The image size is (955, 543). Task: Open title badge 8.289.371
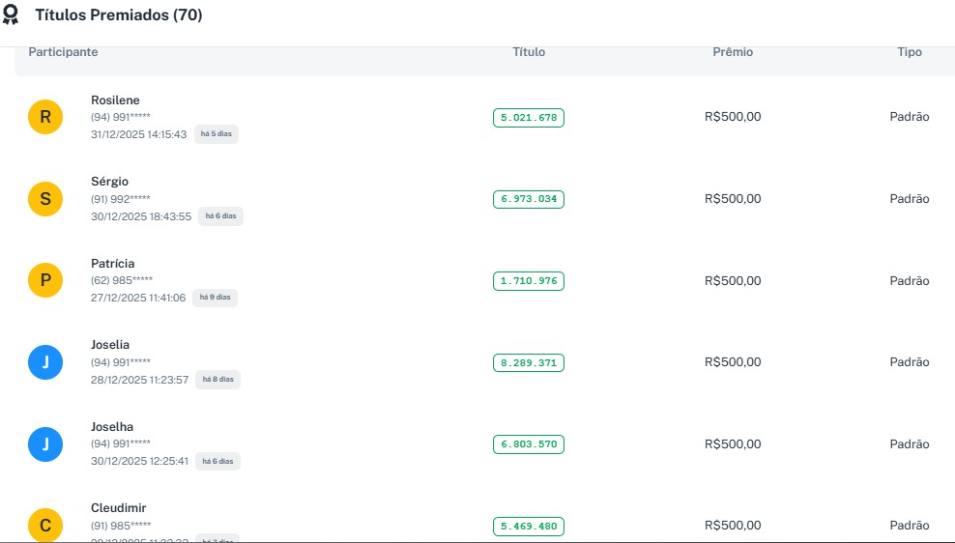pyautogui.click(x=529, y=363)
